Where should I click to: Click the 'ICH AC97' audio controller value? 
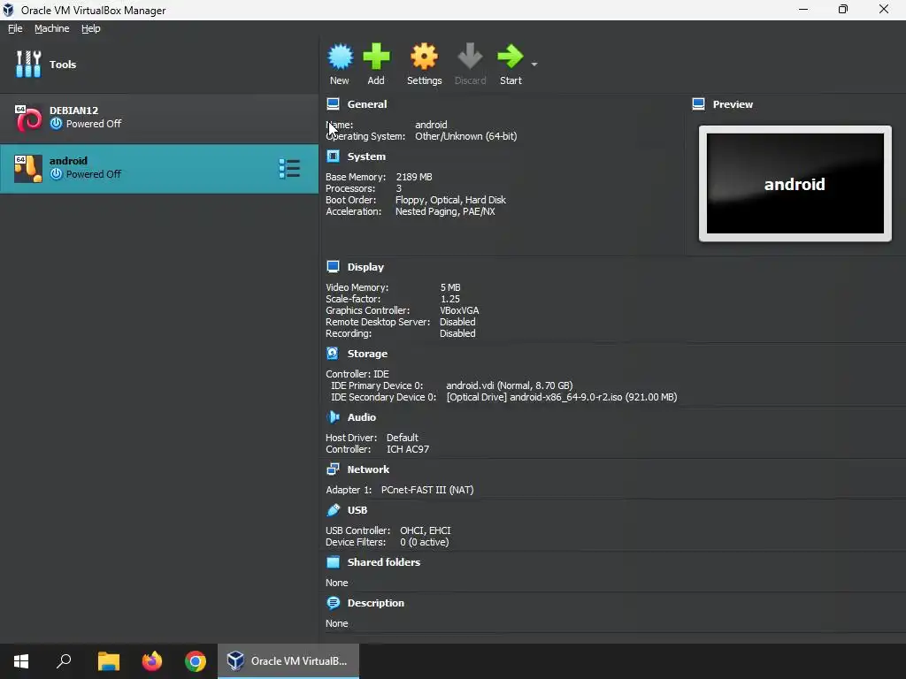point(407,449)
